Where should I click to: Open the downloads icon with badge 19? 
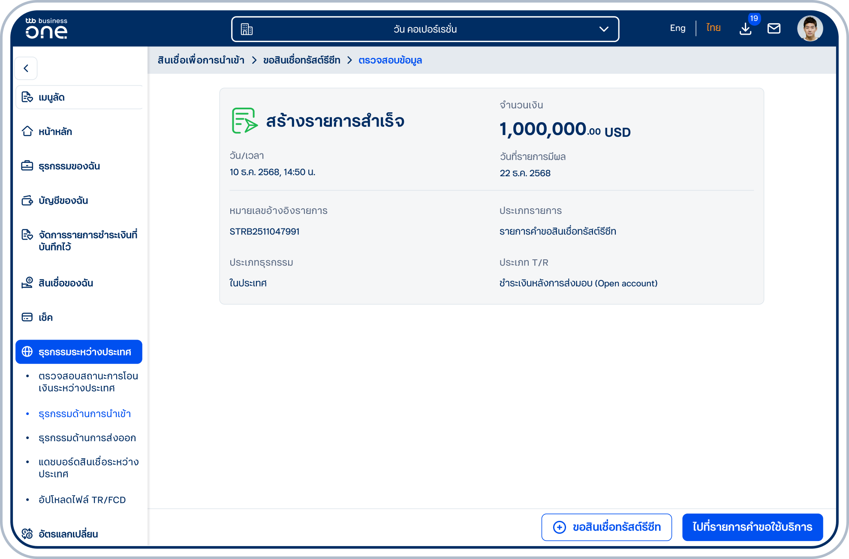(x=746, y=29)
